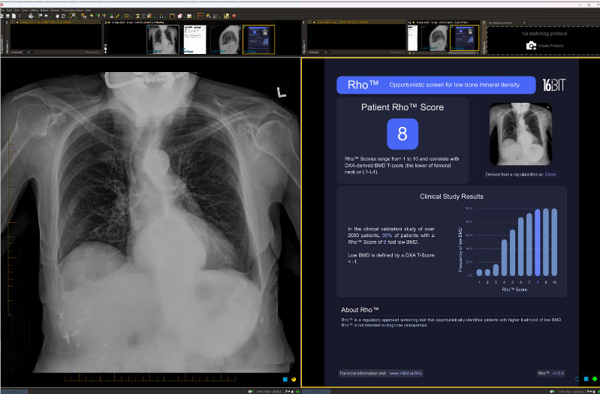Select the Rho report thumbnail in right strip

pos(464,38)
